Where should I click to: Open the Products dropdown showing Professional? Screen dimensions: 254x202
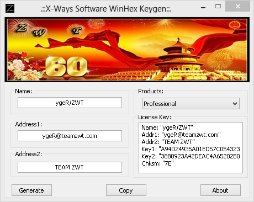(x=190, y=104)
